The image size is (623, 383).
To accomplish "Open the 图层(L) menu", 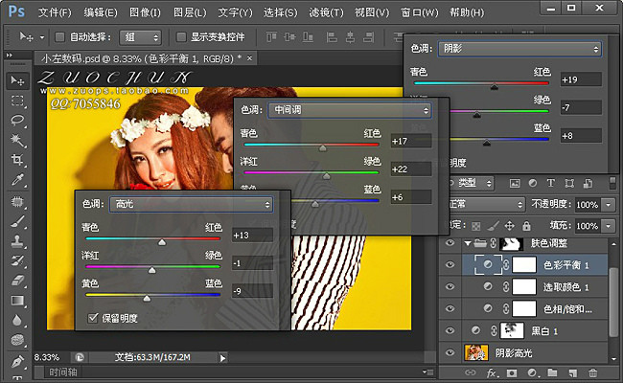I will (190, 12).
